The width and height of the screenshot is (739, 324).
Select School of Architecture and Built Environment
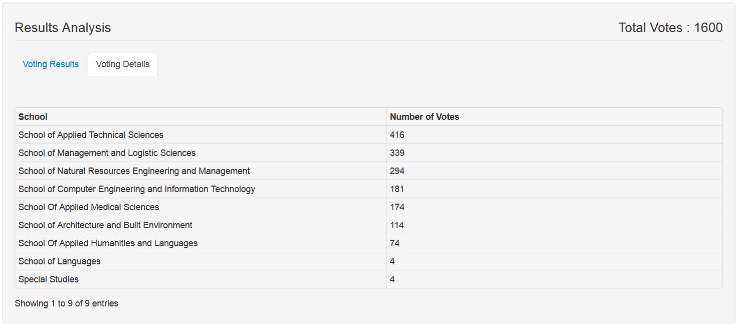pyautogui.click(x=105, y=225)
